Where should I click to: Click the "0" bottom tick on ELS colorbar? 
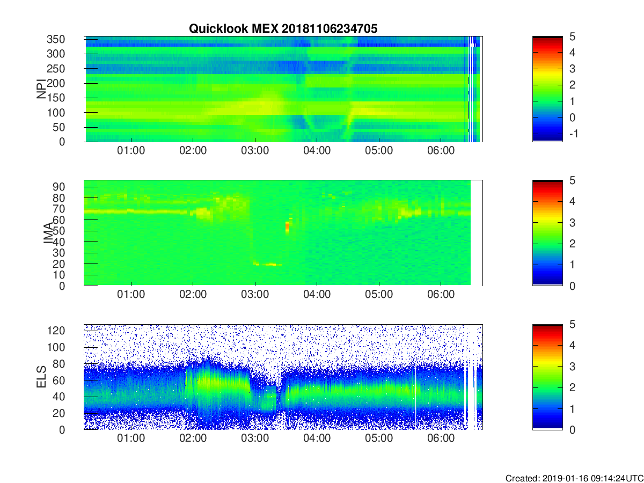point(572,429)
